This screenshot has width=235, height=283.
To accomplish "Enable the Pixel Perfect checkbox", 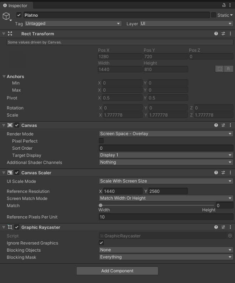I will 101,141.
